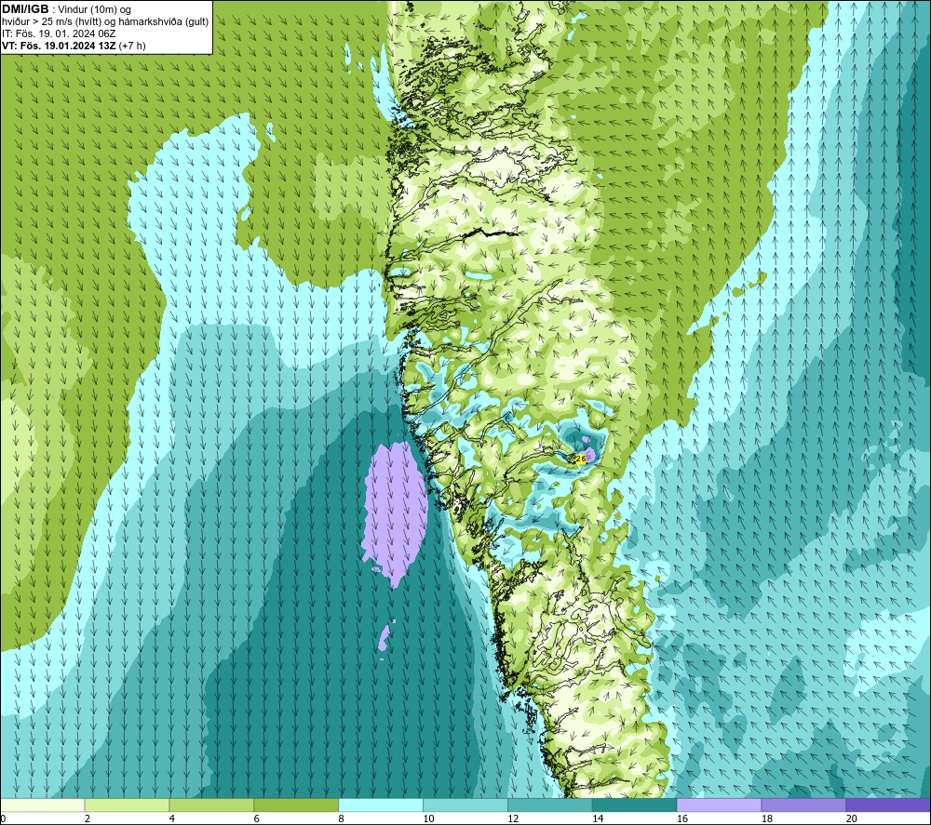Click the legend scale label '20'
The width and height of the screenshot is (931, 825).
(x=852, y=818)
